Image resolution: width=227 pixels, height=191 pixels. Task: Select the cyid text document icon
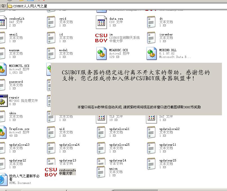click(51, 22)
